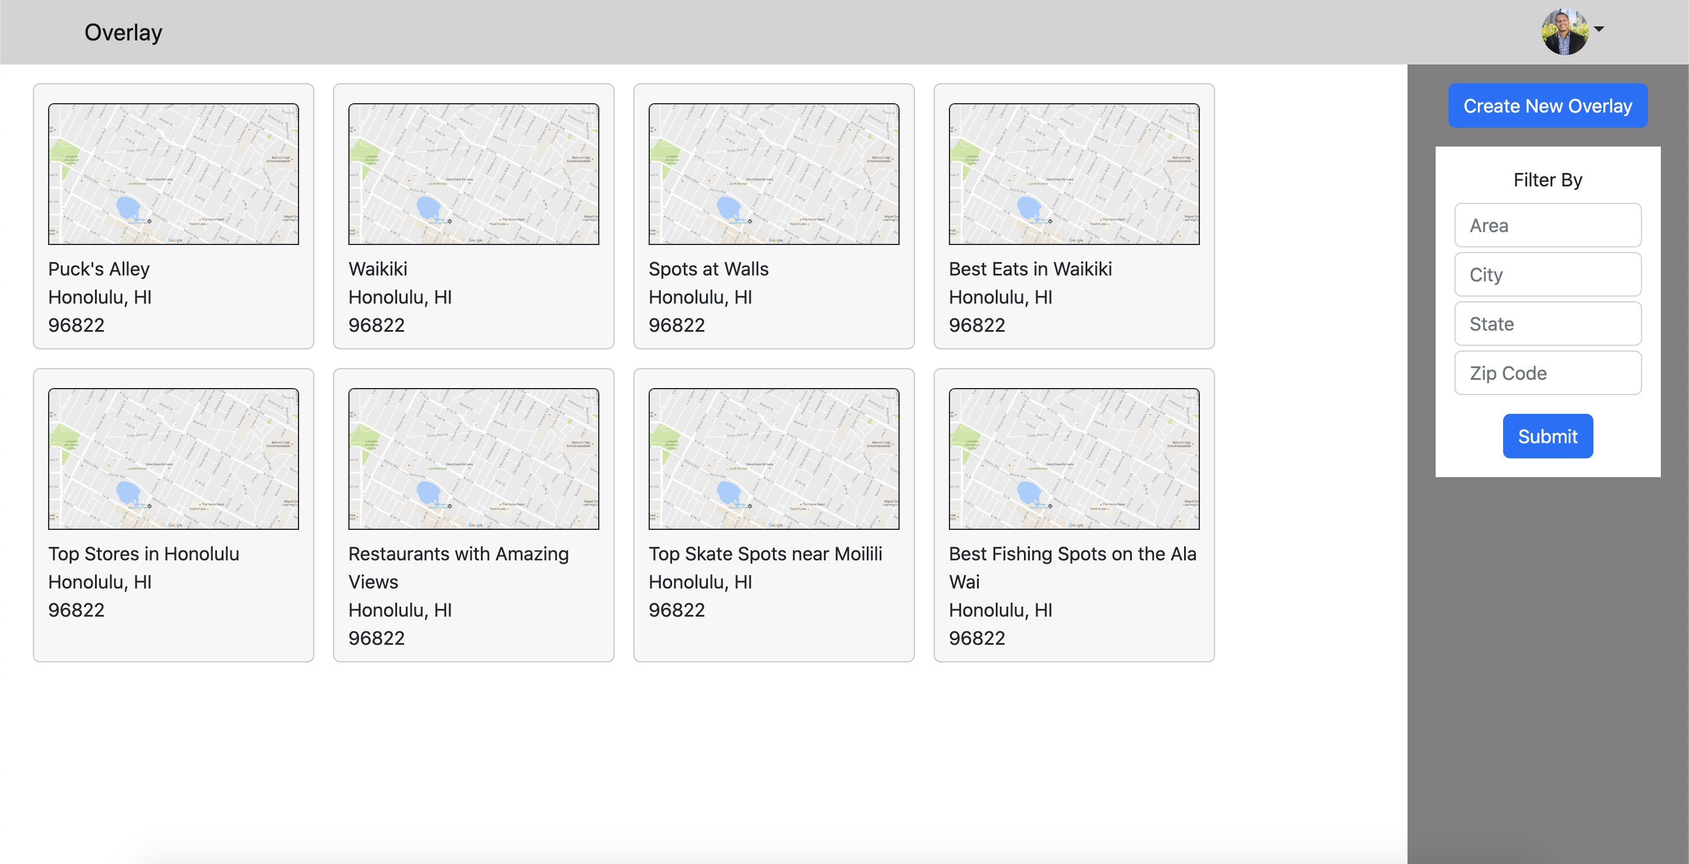Select the Top Stores in Honolulu map
Screen dimensions: 1689x864
pyautogui.click(x=173, y=458)
